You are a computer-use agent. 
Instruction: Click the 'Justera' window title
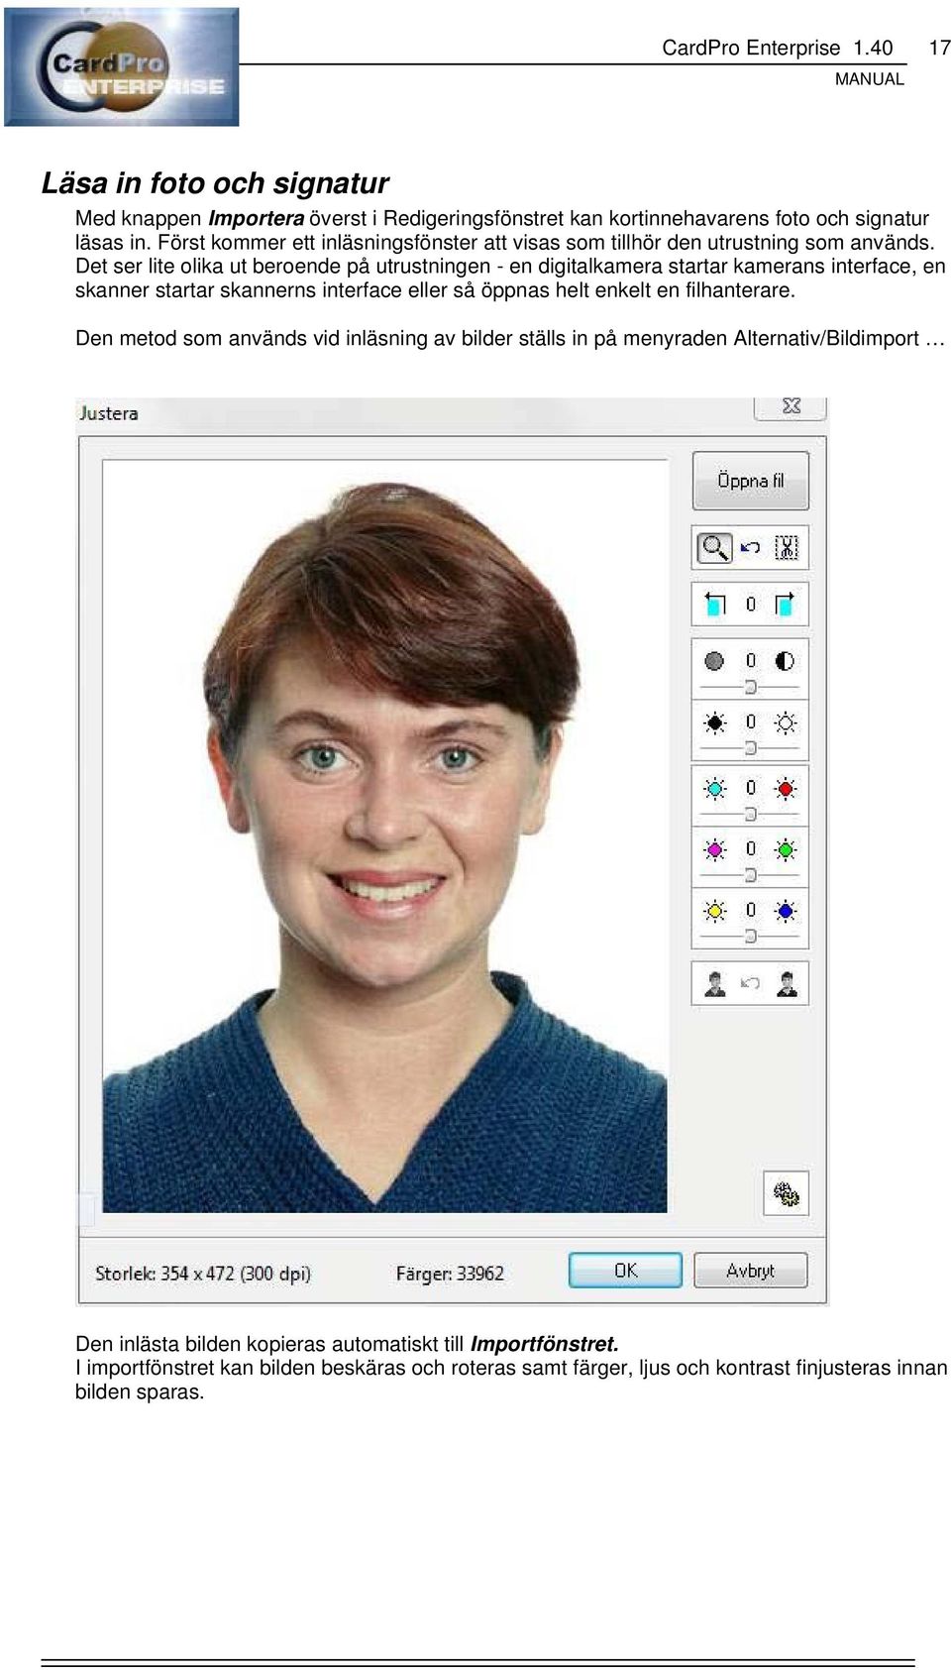pos(108,413)
